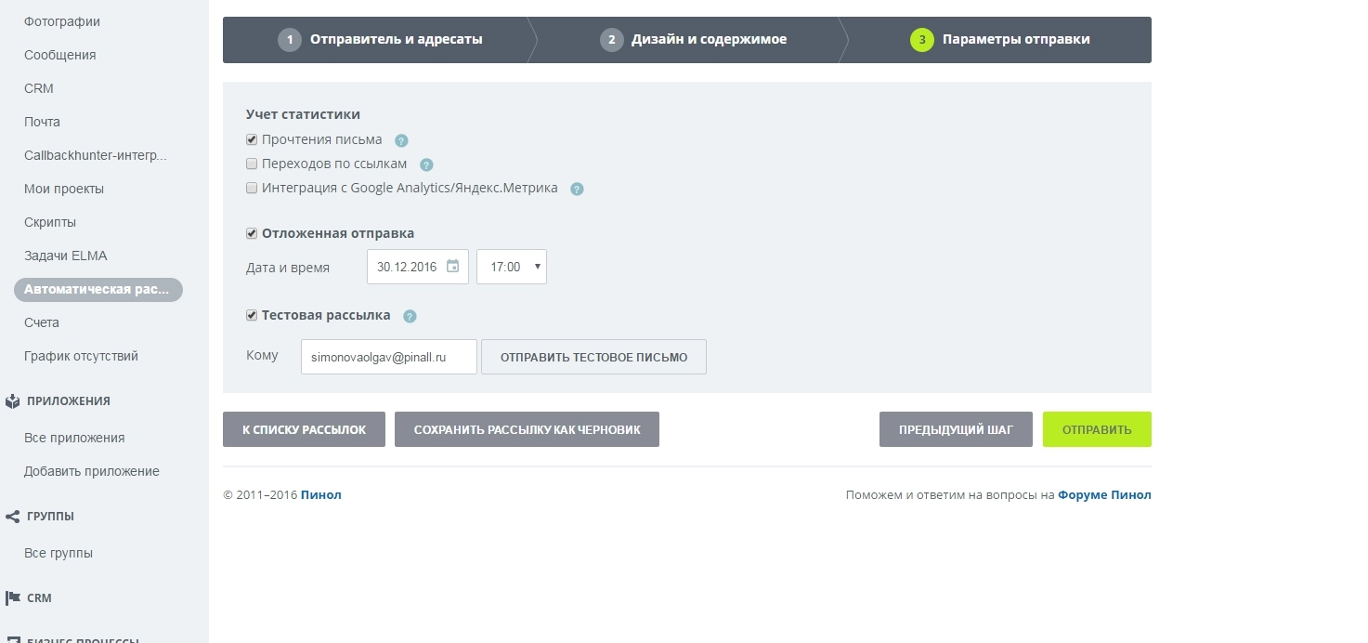Disable the Отложенная отправка checkbox
This screenshot has width=1368, height=643.
coord(252,233)
